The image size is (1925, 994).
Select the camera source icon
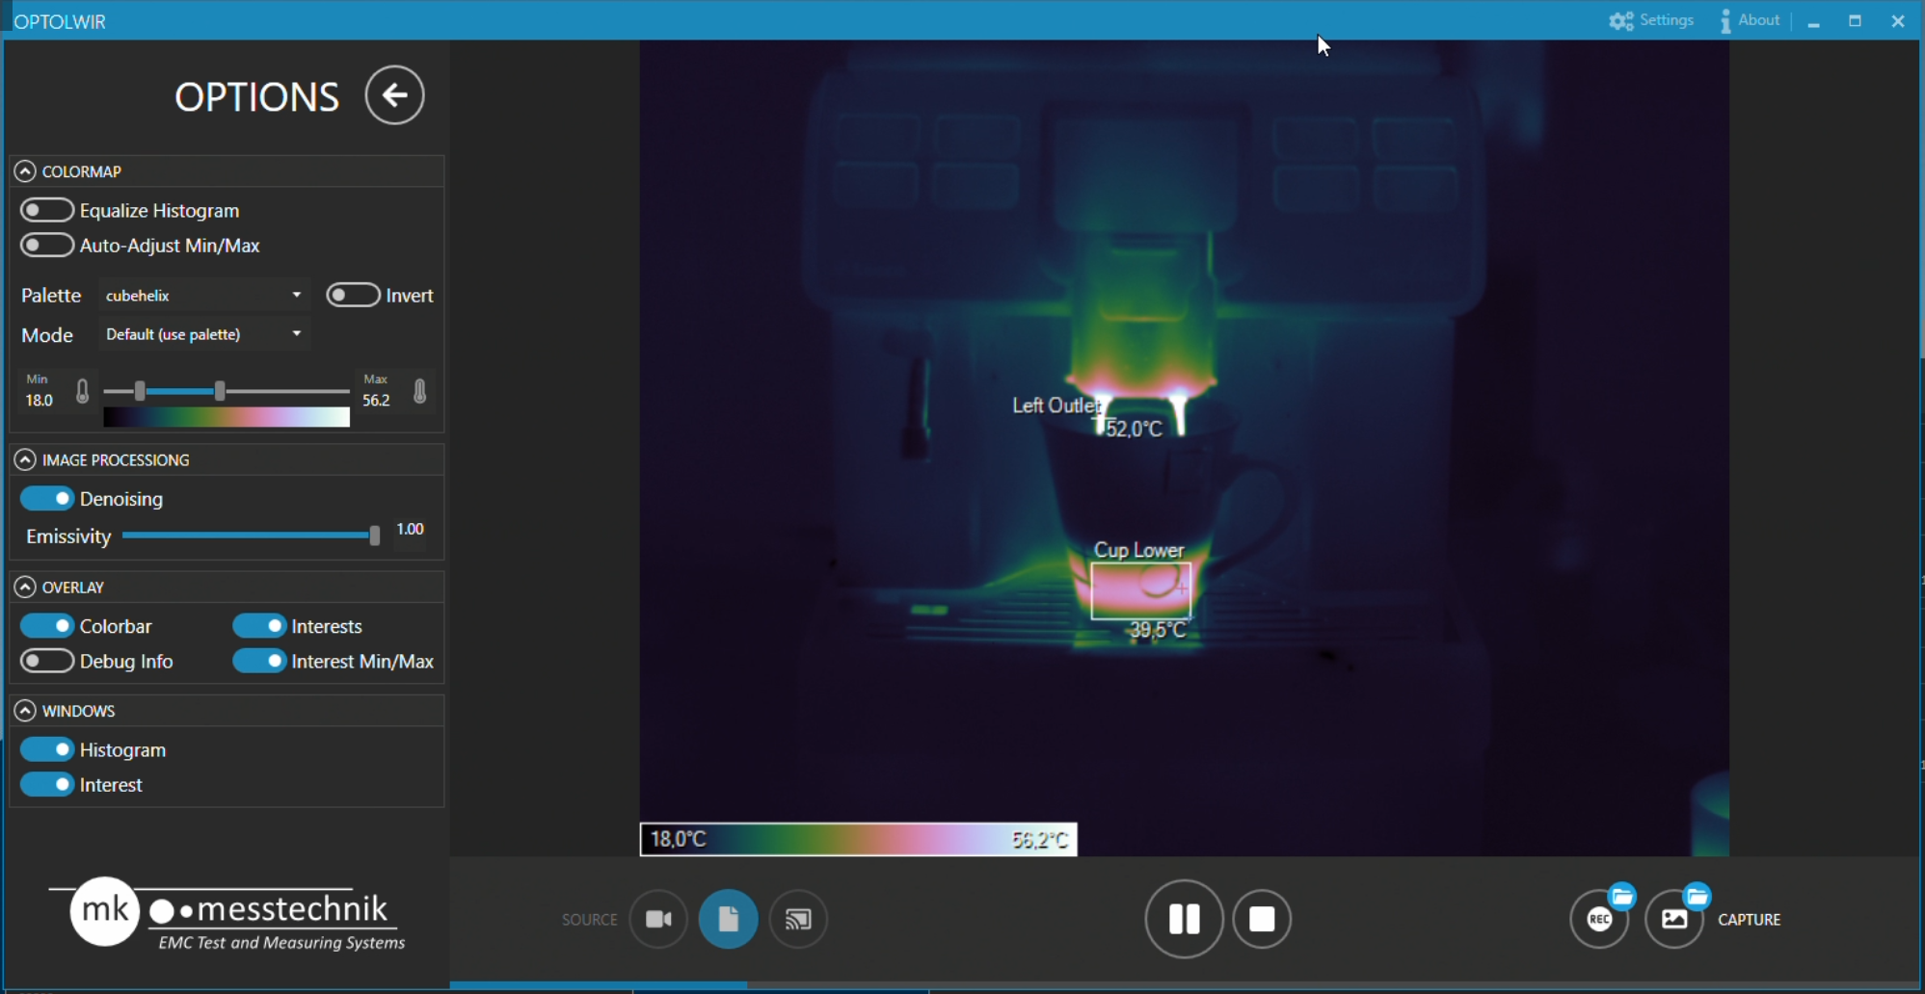pyautogui.click(x=657, y=919)
